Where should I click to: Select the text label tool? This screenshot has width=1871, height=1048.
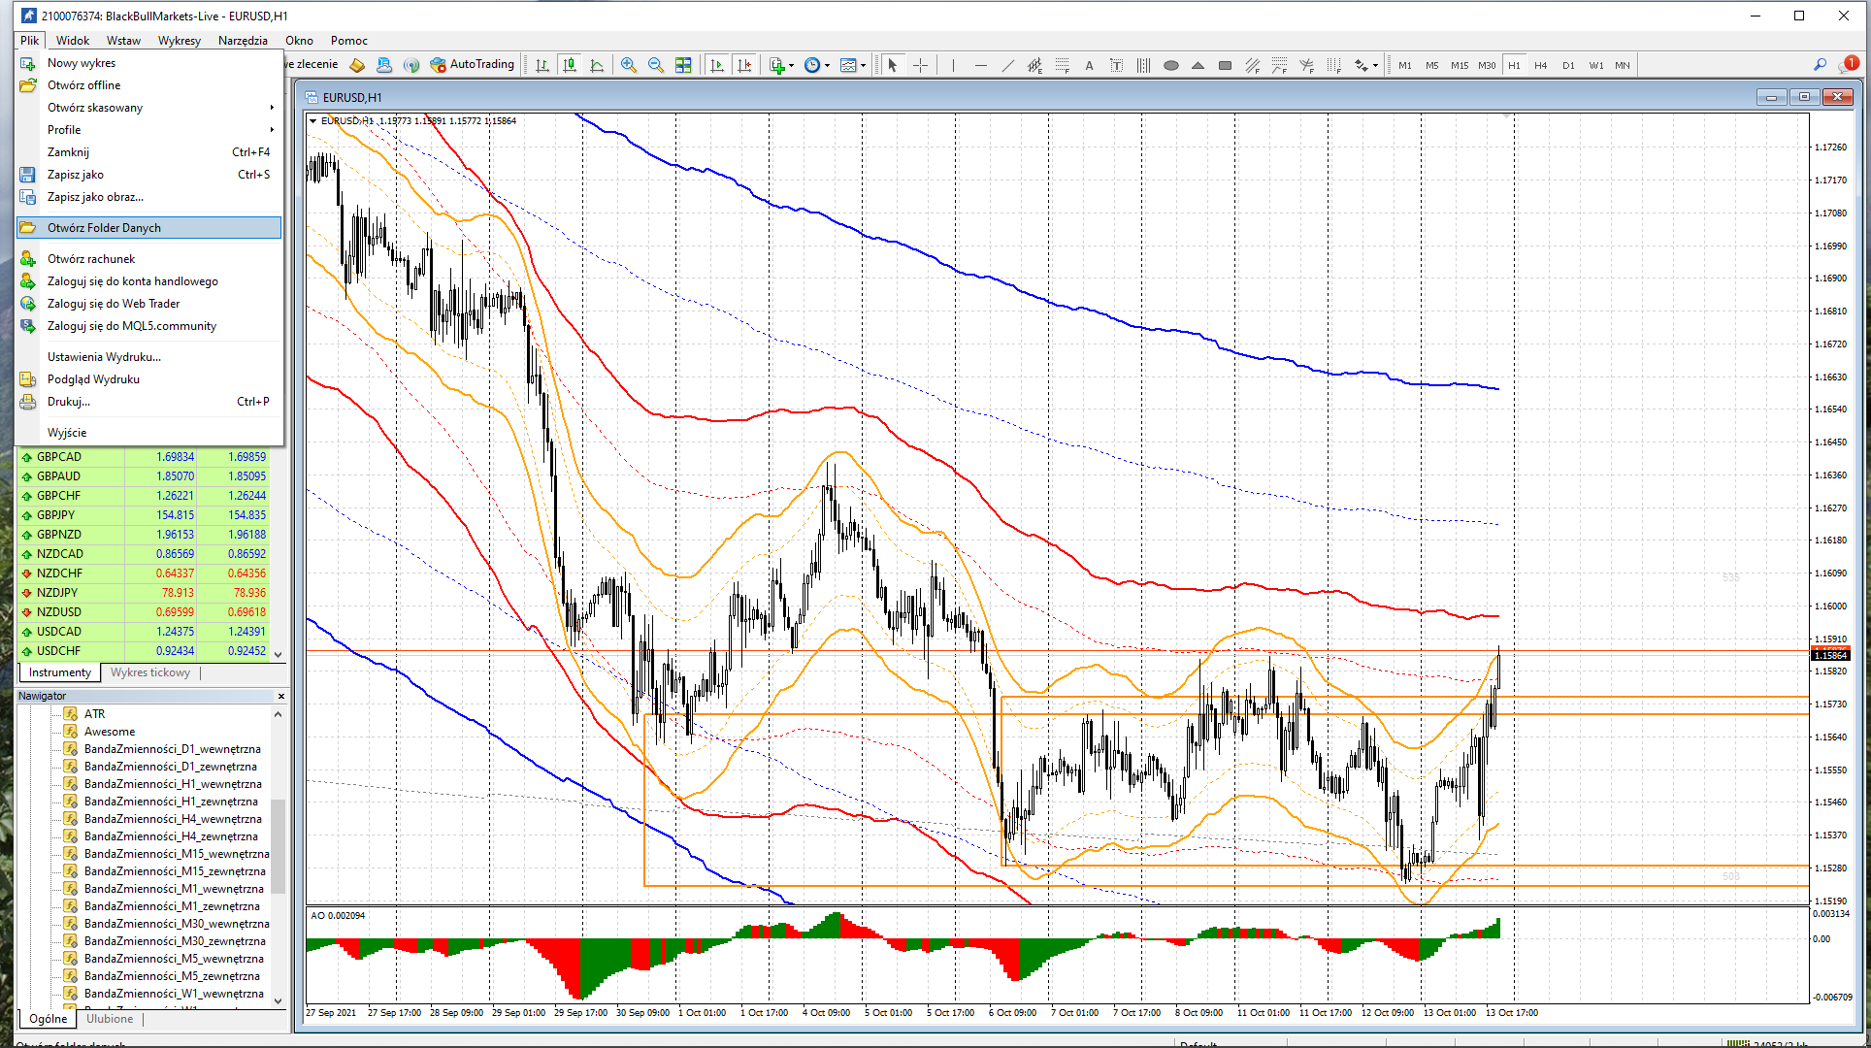(1089, 66)
